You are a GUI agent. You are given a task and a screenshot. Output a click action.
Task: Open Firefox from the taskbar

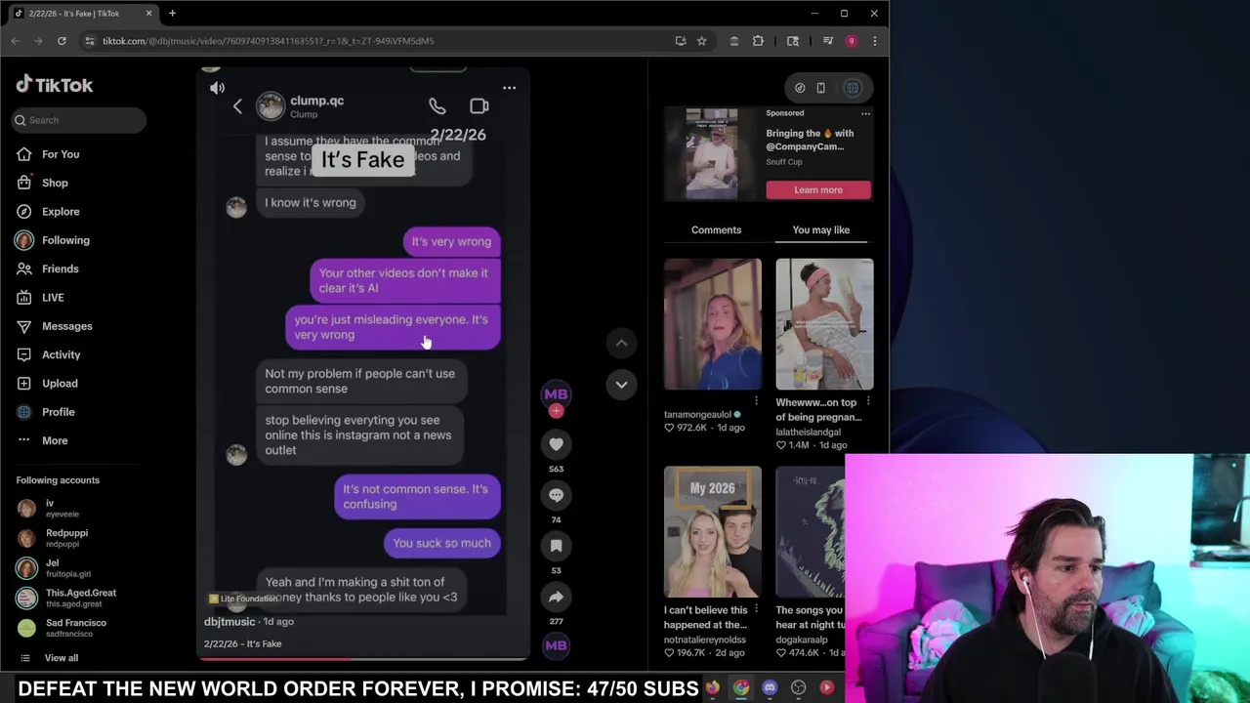pos(713,688)
